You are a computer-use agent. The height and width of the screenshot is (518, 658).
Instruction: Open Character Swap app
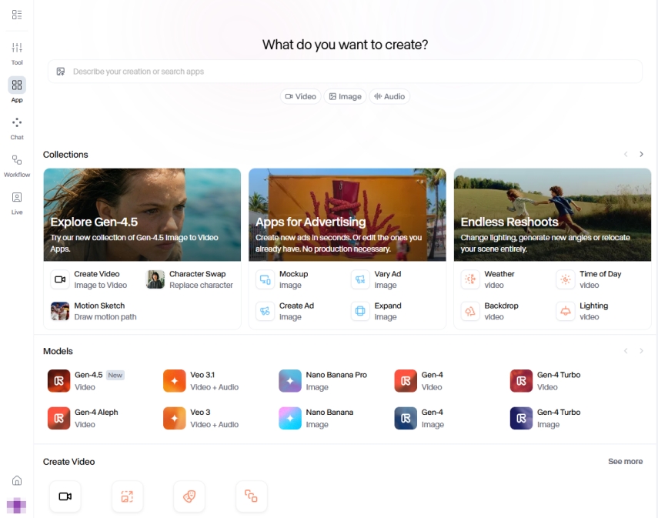coord(189,279)
